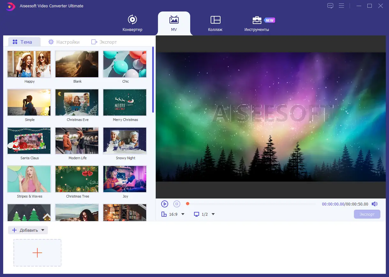Click the monitor preview quality icon
Image resolution: width=389 pixels, height=277 pixels.
pyautogui.click(x=197, y=214)
